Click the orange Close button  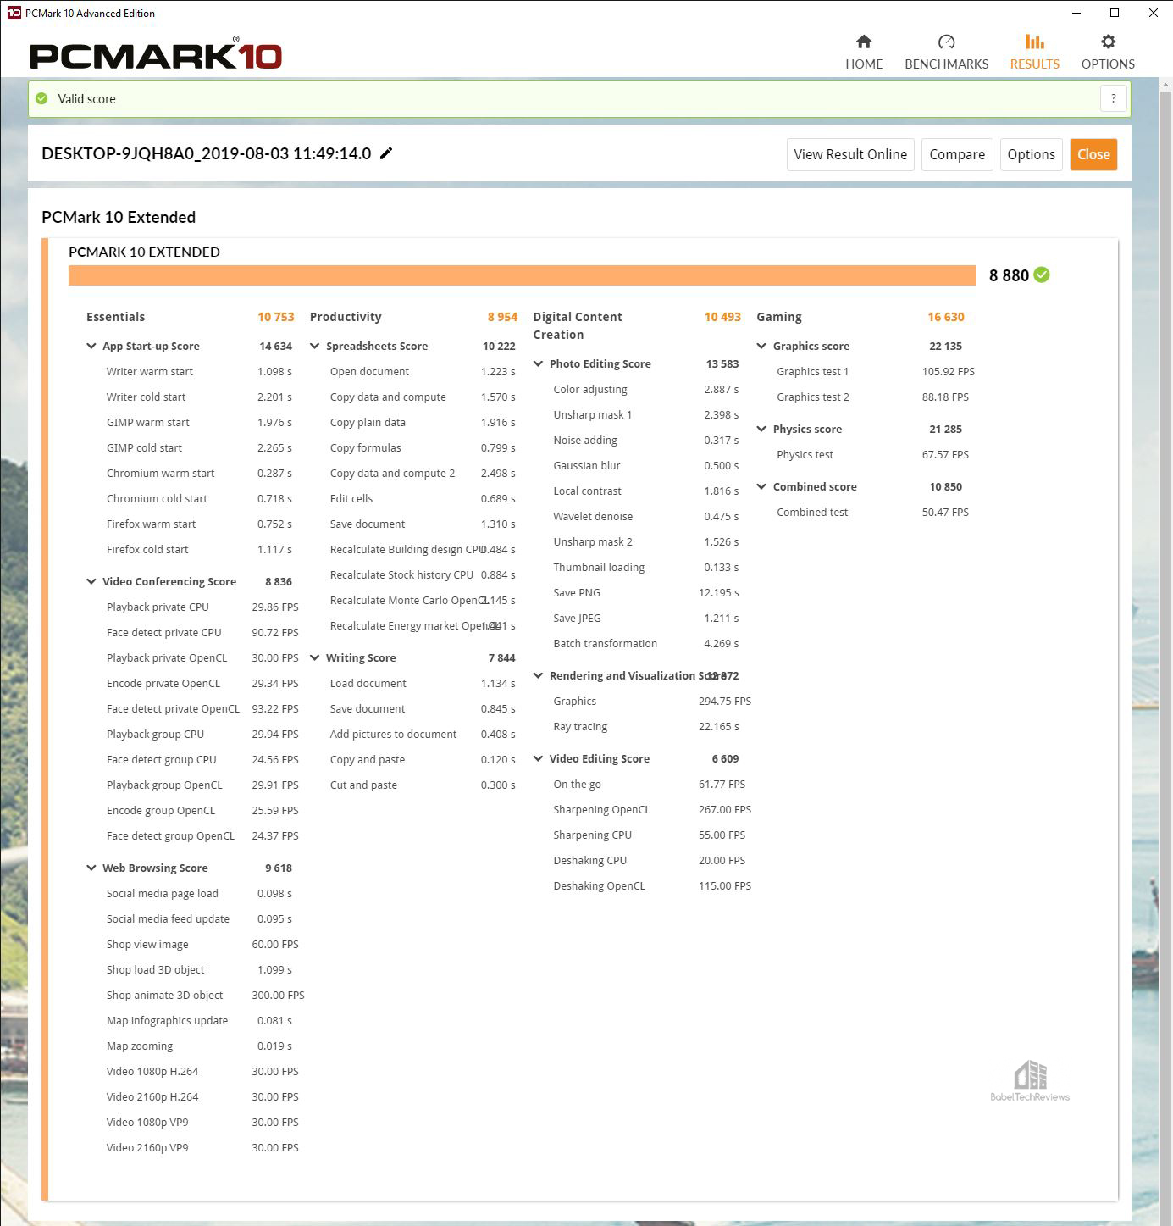pyautogui.click(x=1093, y=154)
